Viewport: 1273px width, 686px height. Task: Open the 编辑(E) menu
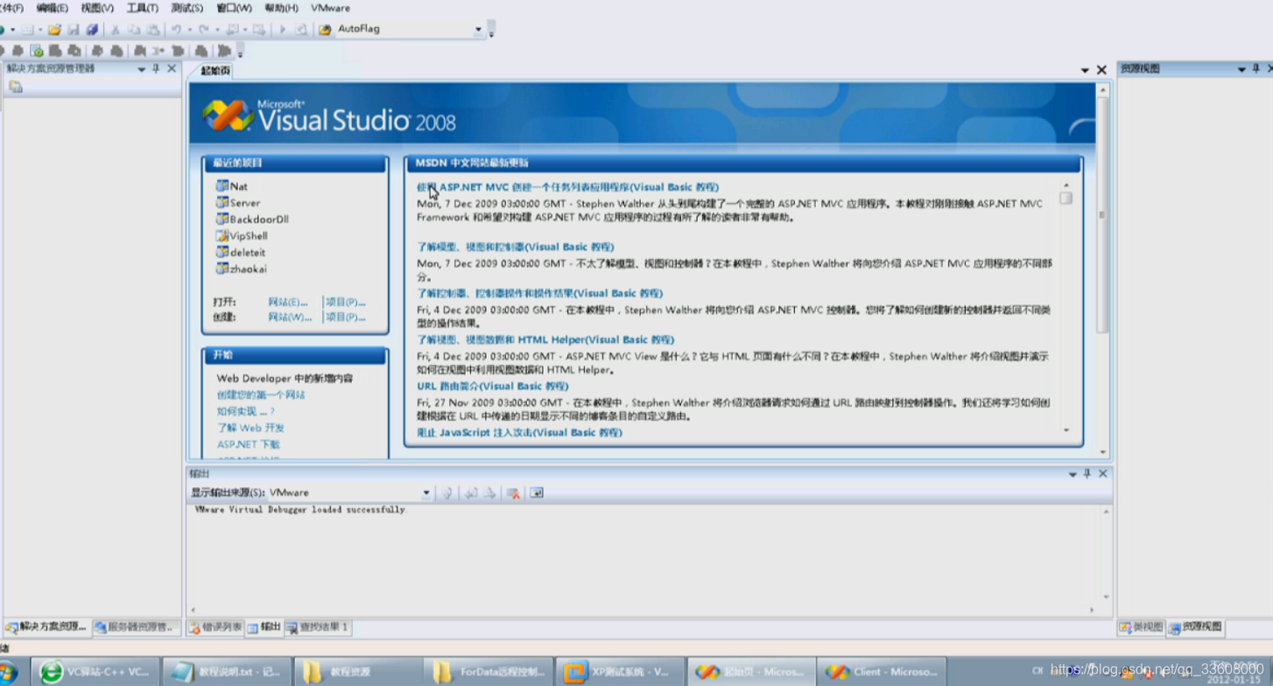52,8
